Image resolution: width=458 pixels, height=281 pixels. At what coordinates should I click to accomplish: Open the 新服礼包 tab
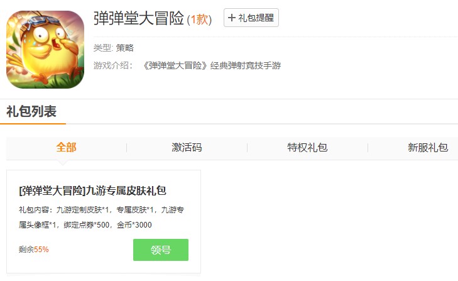(428, 147)
